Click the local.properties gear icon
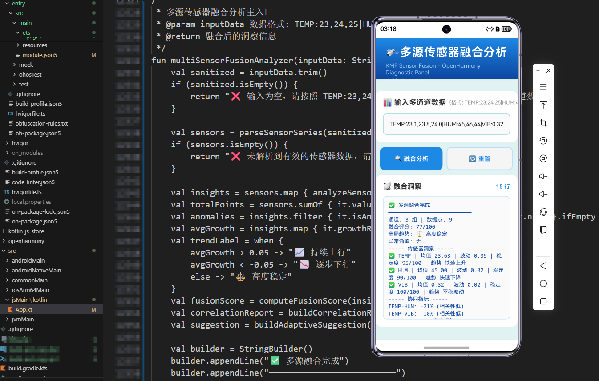Viewport: 599px width, 381px height. tap(7, 202)
